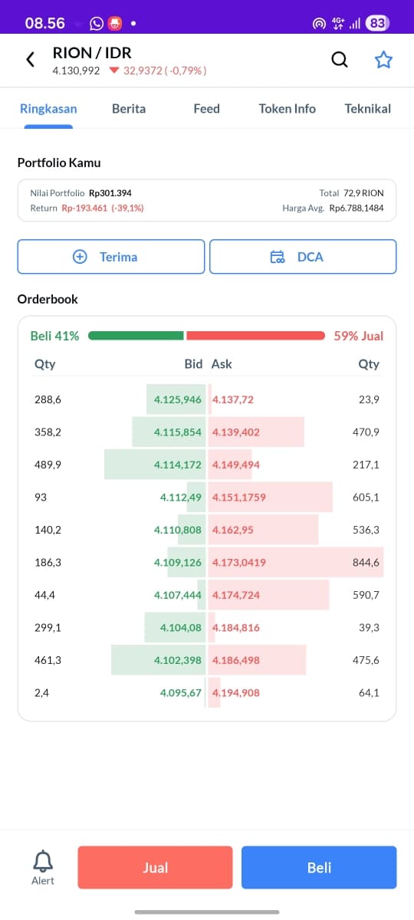Tap ask quantity 844,6
The width and height of the screenshot is (414, 920).
tap(365, 562)
